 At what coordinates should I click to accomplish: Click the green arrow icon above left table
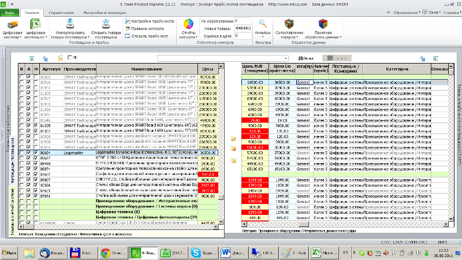(x=32, y=58)
